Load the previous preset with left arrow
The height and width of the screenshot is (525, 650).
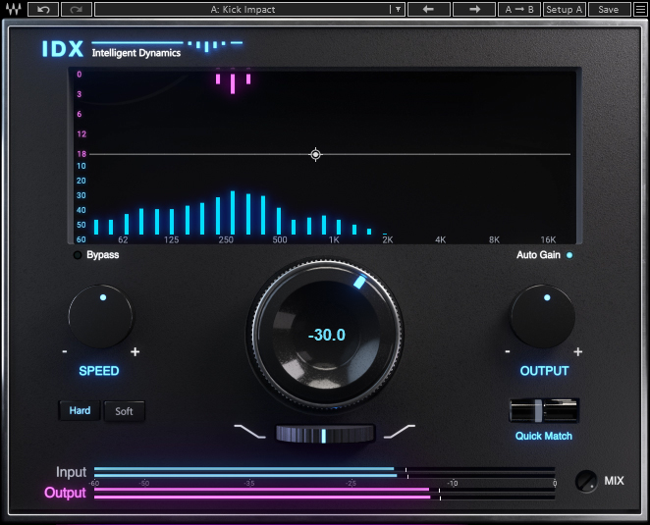point(428,10)
